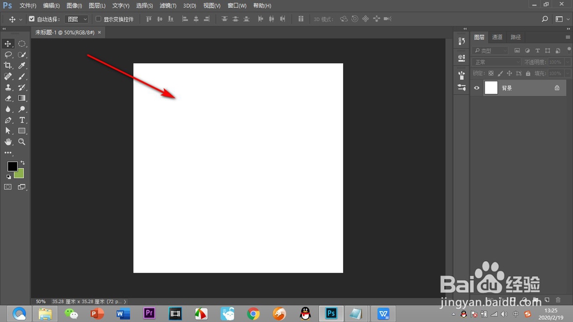Select the Eyedropper tool
The height and width of the screenshot is (322, 573).
tap(22, 65)
